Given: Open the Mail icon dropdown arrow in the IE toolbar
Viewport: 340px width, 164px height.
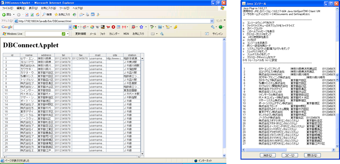Looking at the screenshot, I should 84,15.
